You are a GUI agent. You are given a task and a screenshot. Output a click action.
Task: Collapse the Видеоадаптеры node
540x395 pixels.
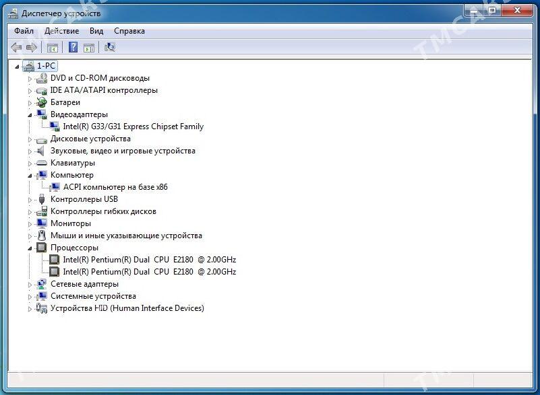coord(30,115)
